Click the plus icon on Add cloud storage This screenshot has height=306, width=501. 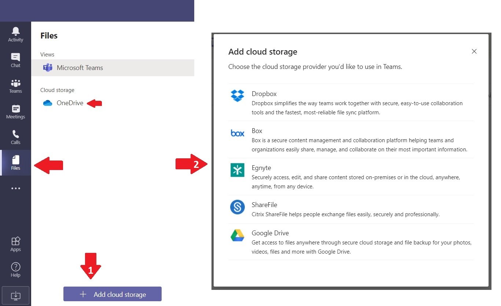point(83,294)
